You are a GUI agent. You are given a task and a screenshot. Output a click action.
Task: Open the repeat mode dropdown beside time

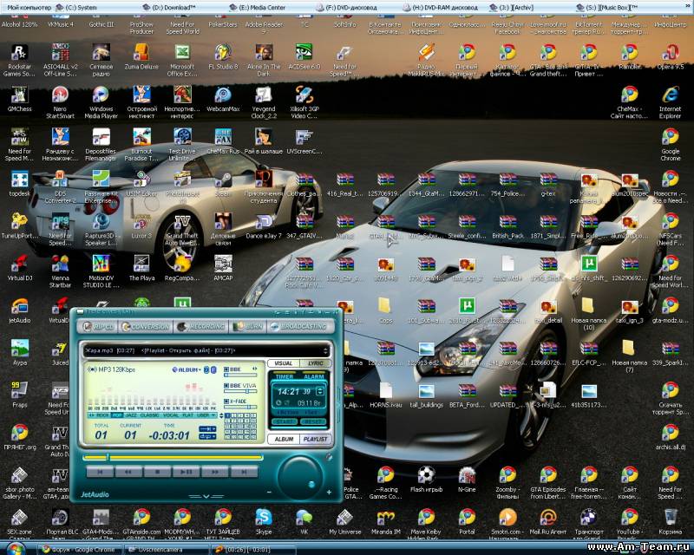click(x=207, y=437)
